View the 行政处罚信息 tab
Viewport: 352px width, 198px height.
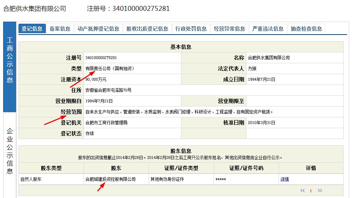191,29
